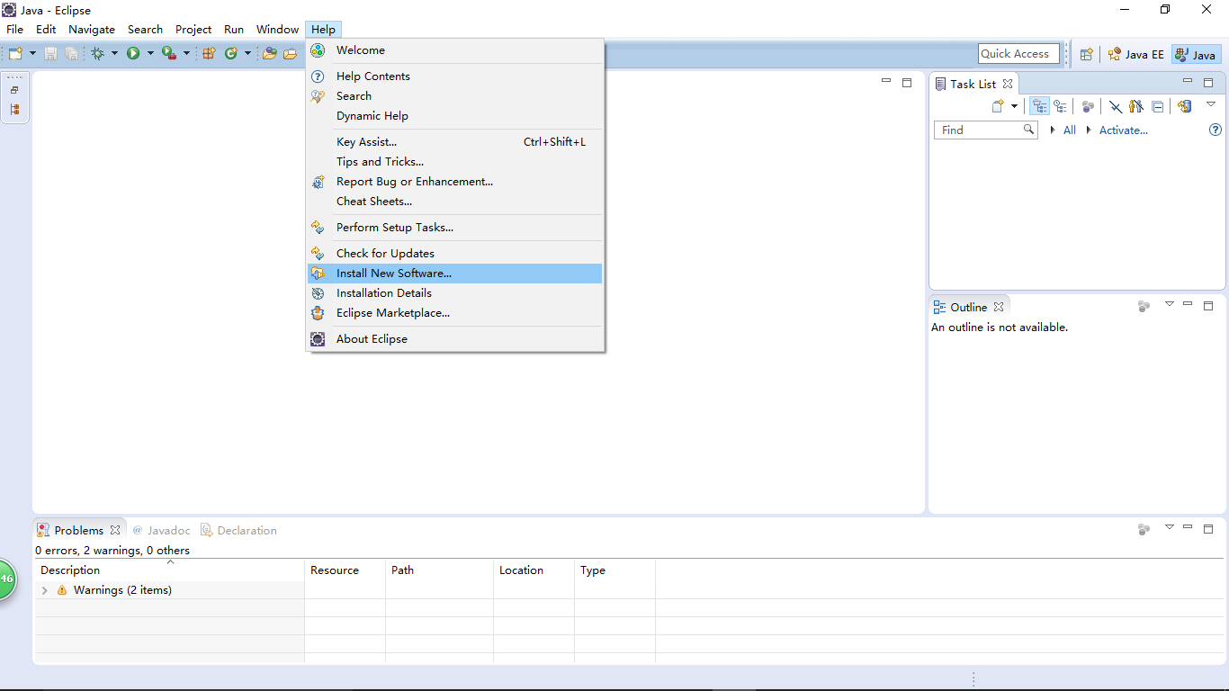The image size is (1229, 691).
Task: Open the Task List view menu triangle
Action: 1211,104
